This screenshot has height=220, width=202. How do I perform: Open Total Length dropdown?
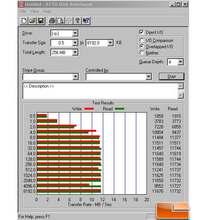point(75,52)
